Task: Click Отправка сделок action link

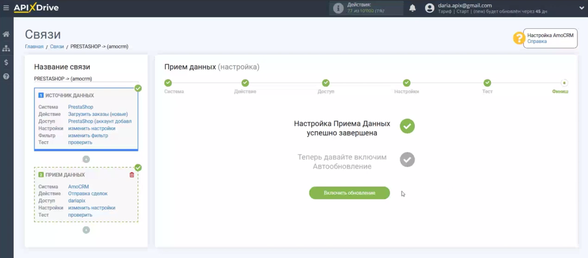Action: [x=87, y=193]
